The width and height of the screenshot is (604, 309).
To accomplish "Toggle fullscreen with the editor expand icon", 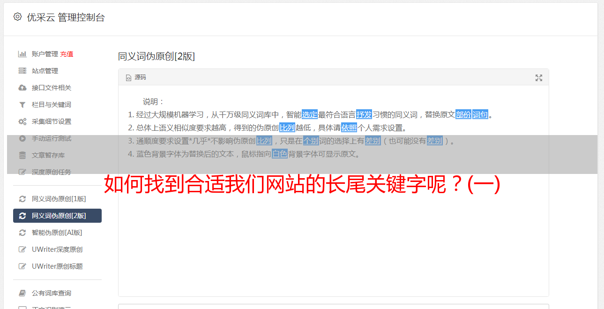I will (x=539, y=78).
